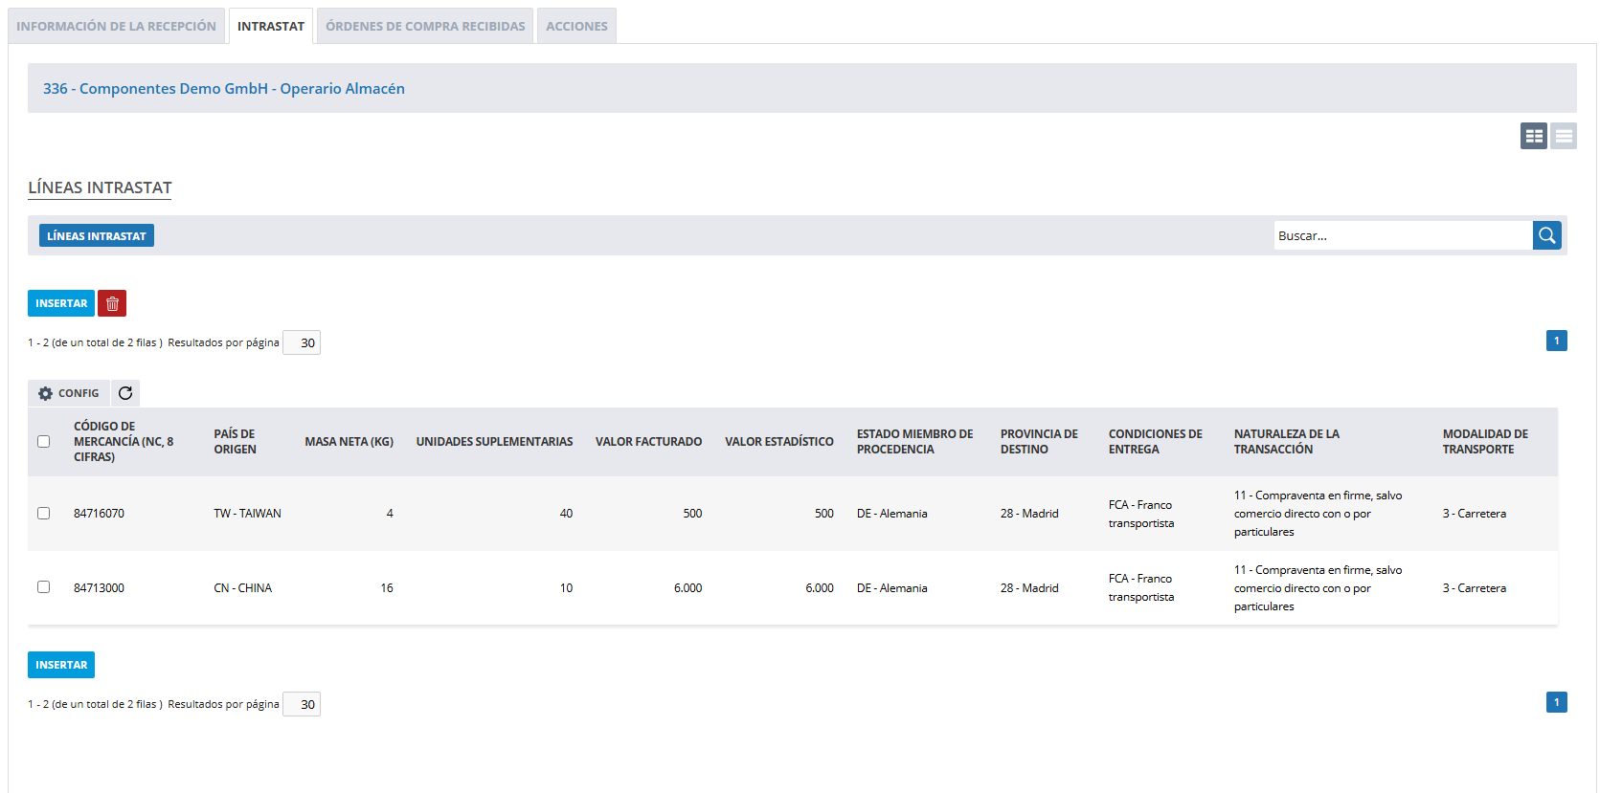This screenshot has height=793, width=1600.
Task: Sort by Modalidad de Transporte column
Action: (x=1485, y=442)
